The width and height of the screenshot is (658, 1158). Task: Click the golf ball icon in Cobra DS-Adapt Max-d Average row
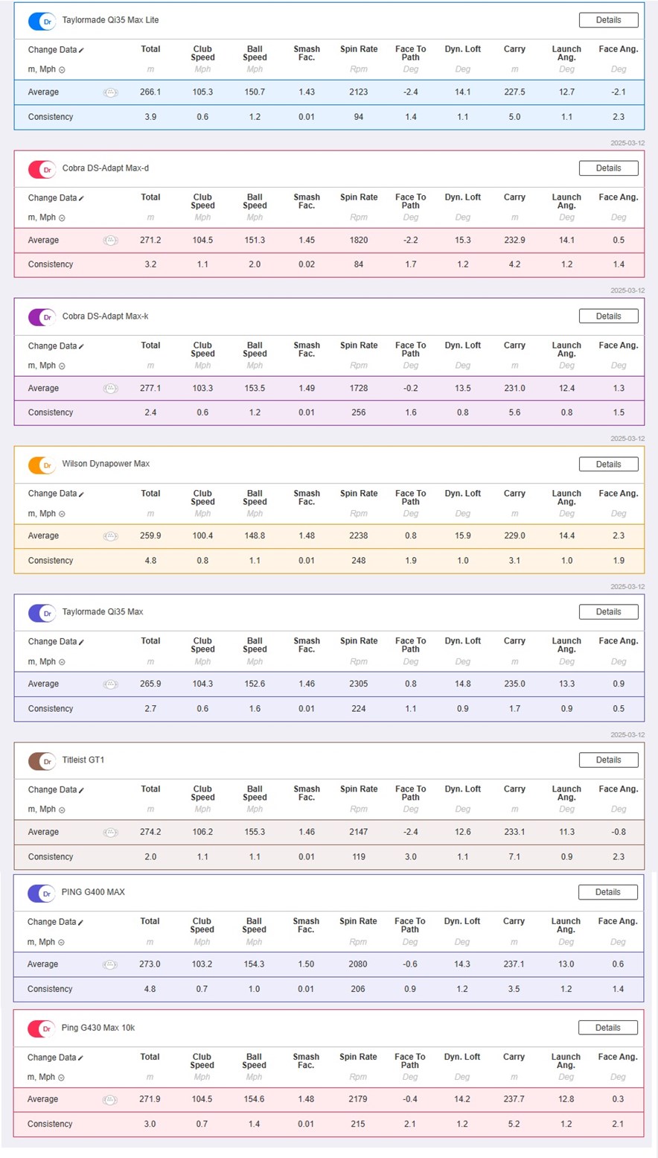click(110, 241)
